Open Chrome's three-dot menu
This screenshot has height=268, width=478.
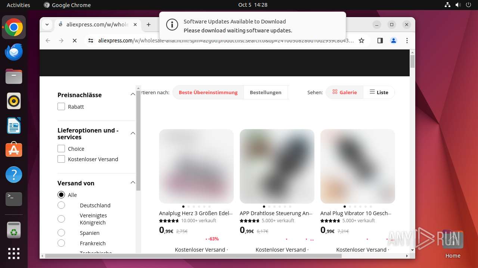[x=407, y=41]
